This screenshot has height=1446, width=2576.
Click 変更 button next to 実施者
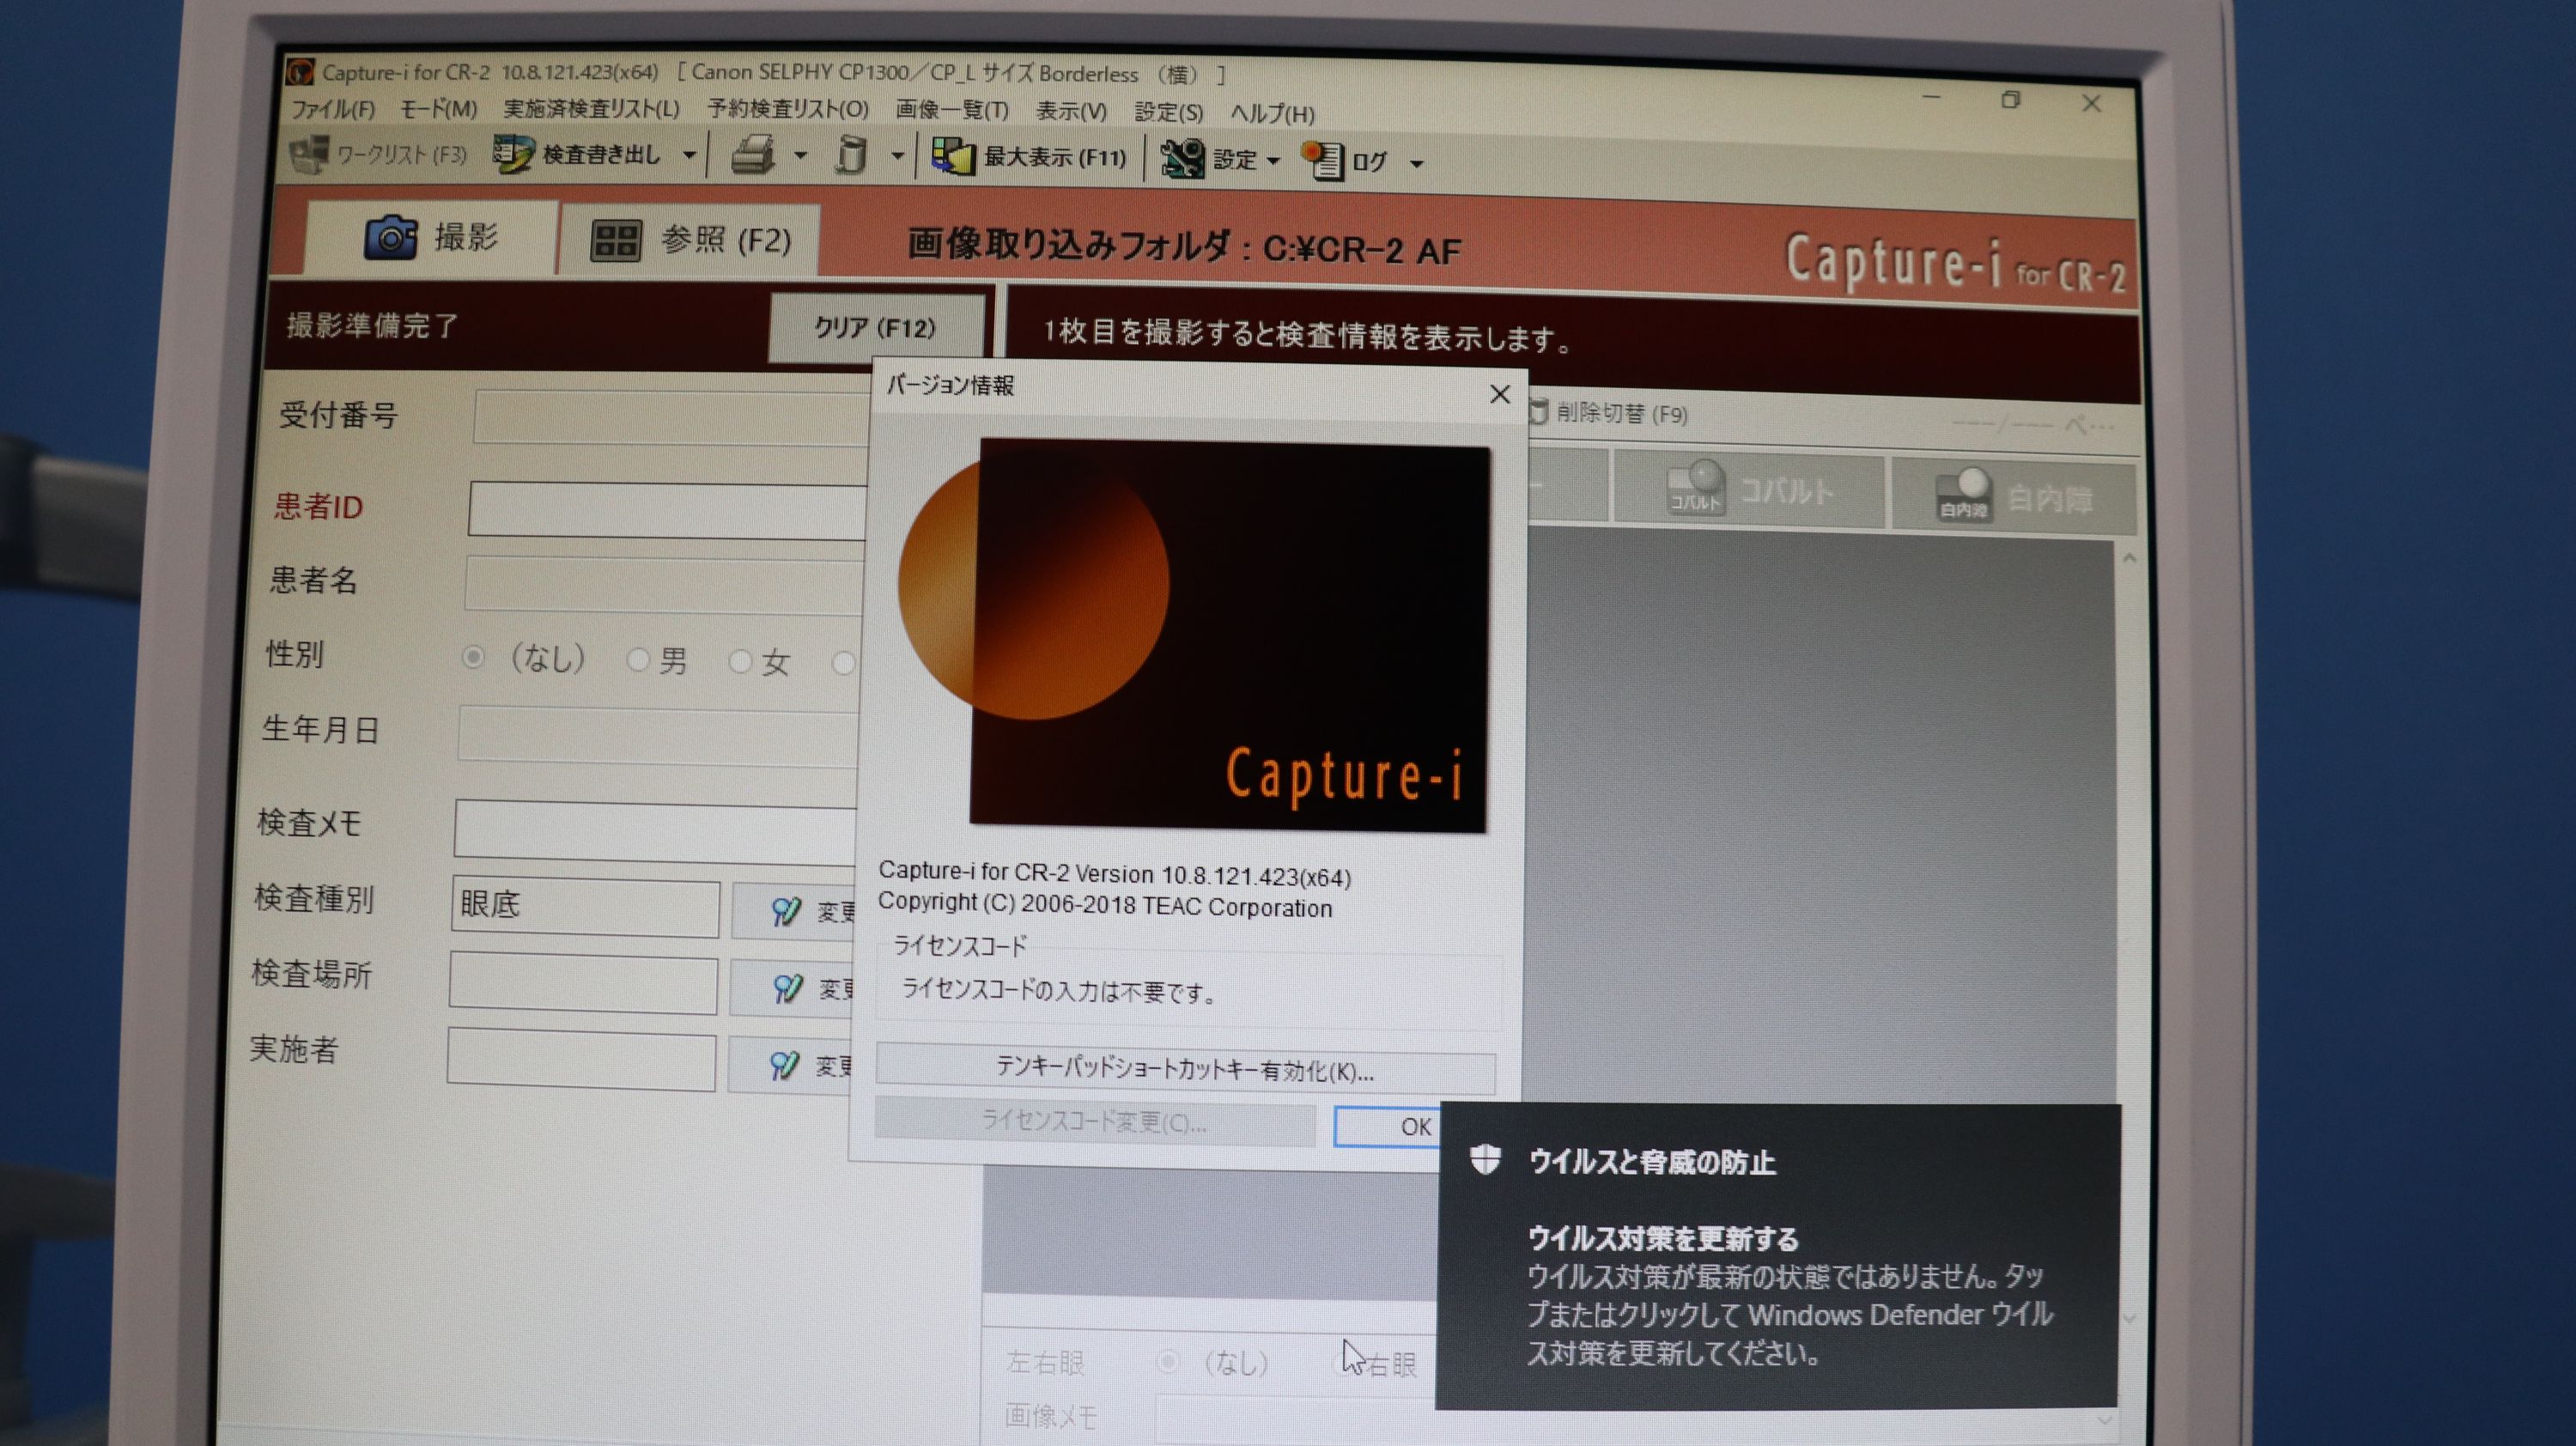pyautogui.click(x=792, y=1065)
